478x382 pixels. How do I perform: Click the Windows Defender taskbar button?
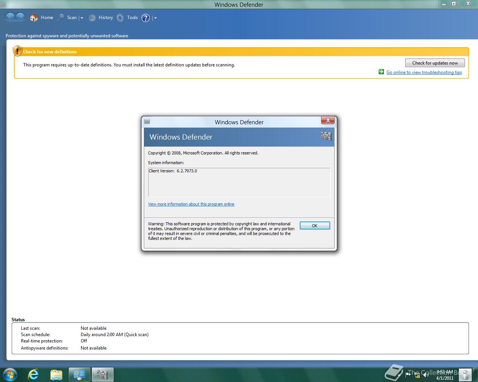click(x=103, y=375)
